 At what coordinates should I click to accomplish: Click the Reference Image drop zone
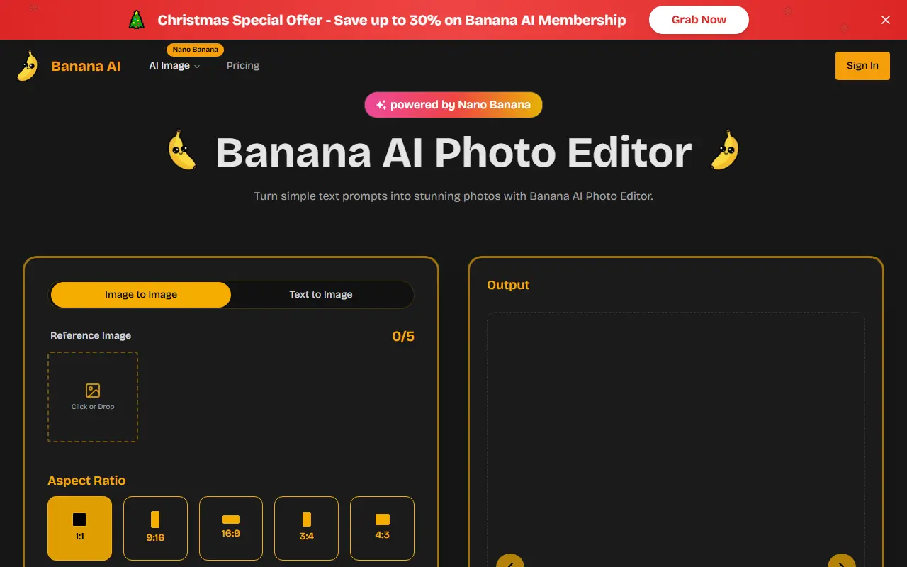click(92, 397)
